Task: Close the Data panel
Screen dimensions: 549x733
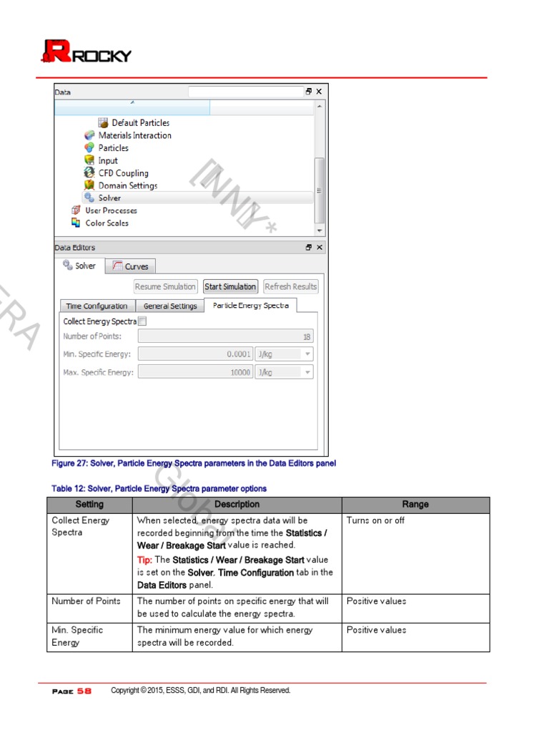Action: pos(319,92)
